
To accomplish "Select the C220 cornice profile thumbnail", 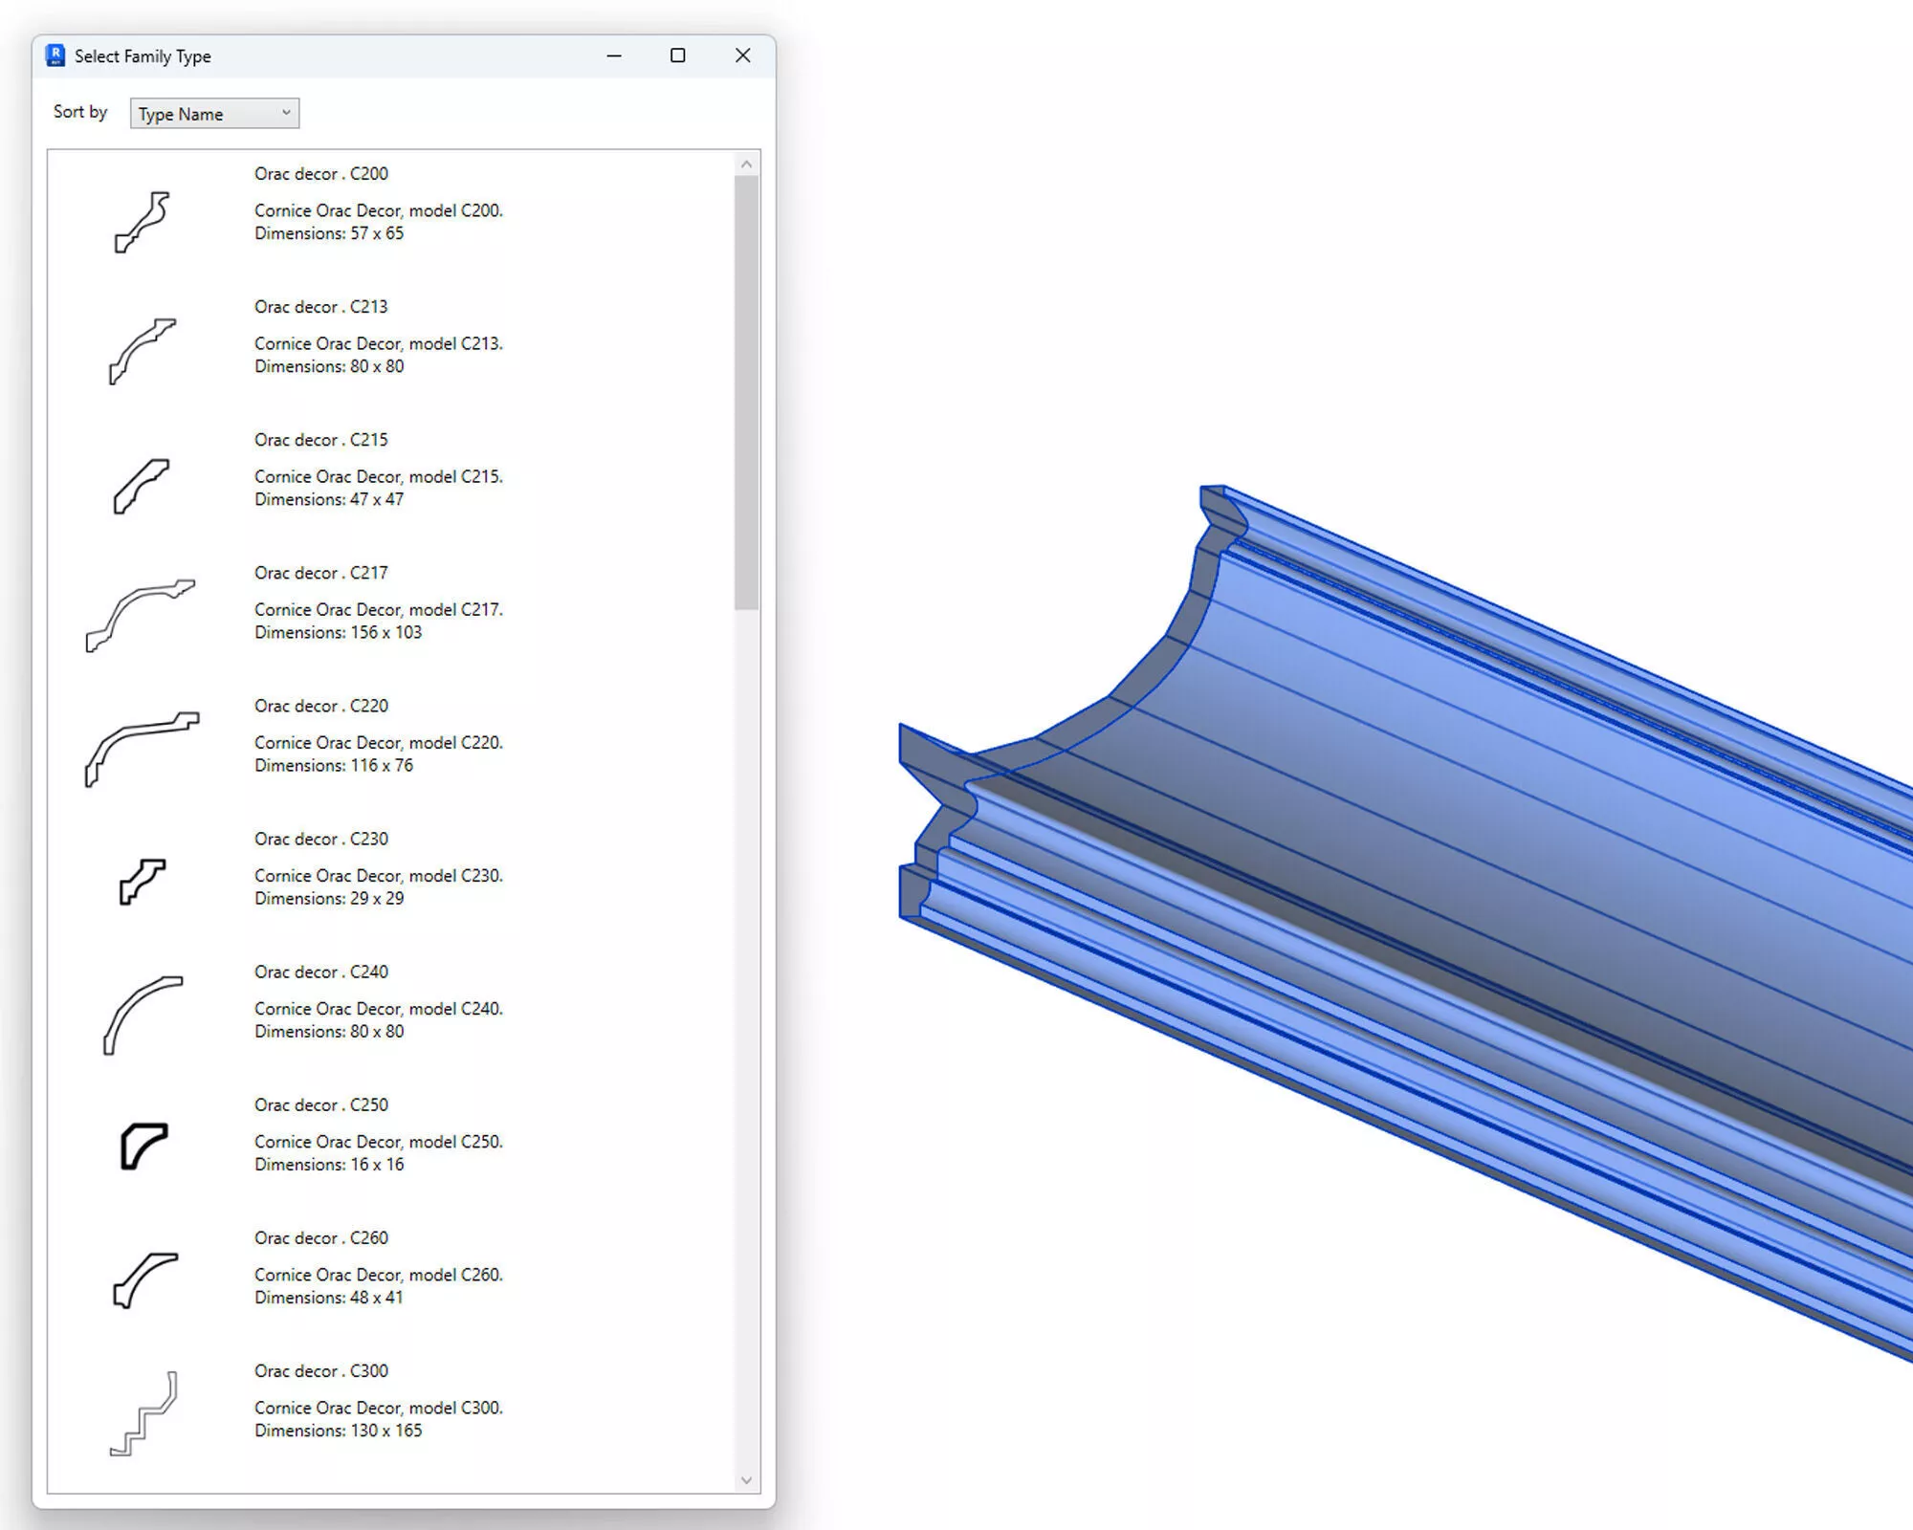I will click(x=143, y=749).
